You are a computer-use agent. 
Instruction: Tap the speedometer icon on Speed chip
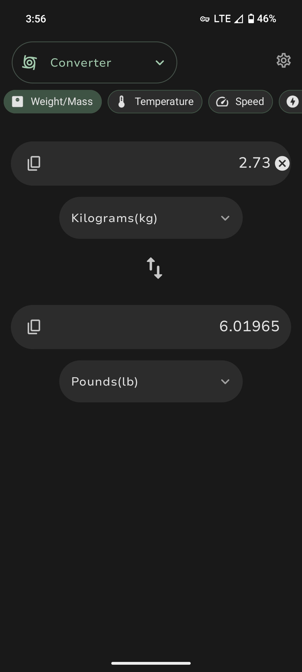click(222, 102)
